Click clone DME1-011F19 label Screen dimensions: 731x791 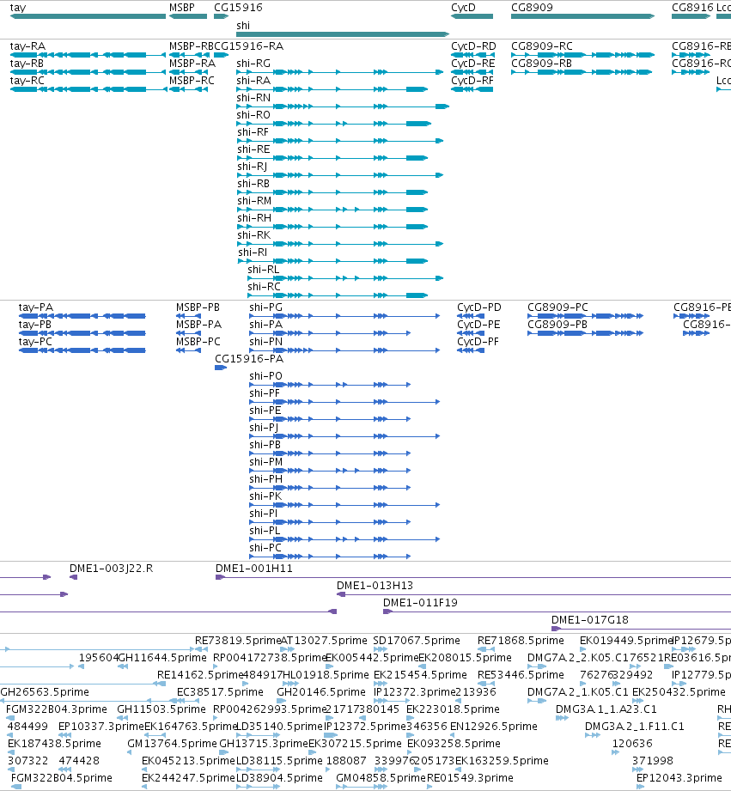(x=420, y=603)
